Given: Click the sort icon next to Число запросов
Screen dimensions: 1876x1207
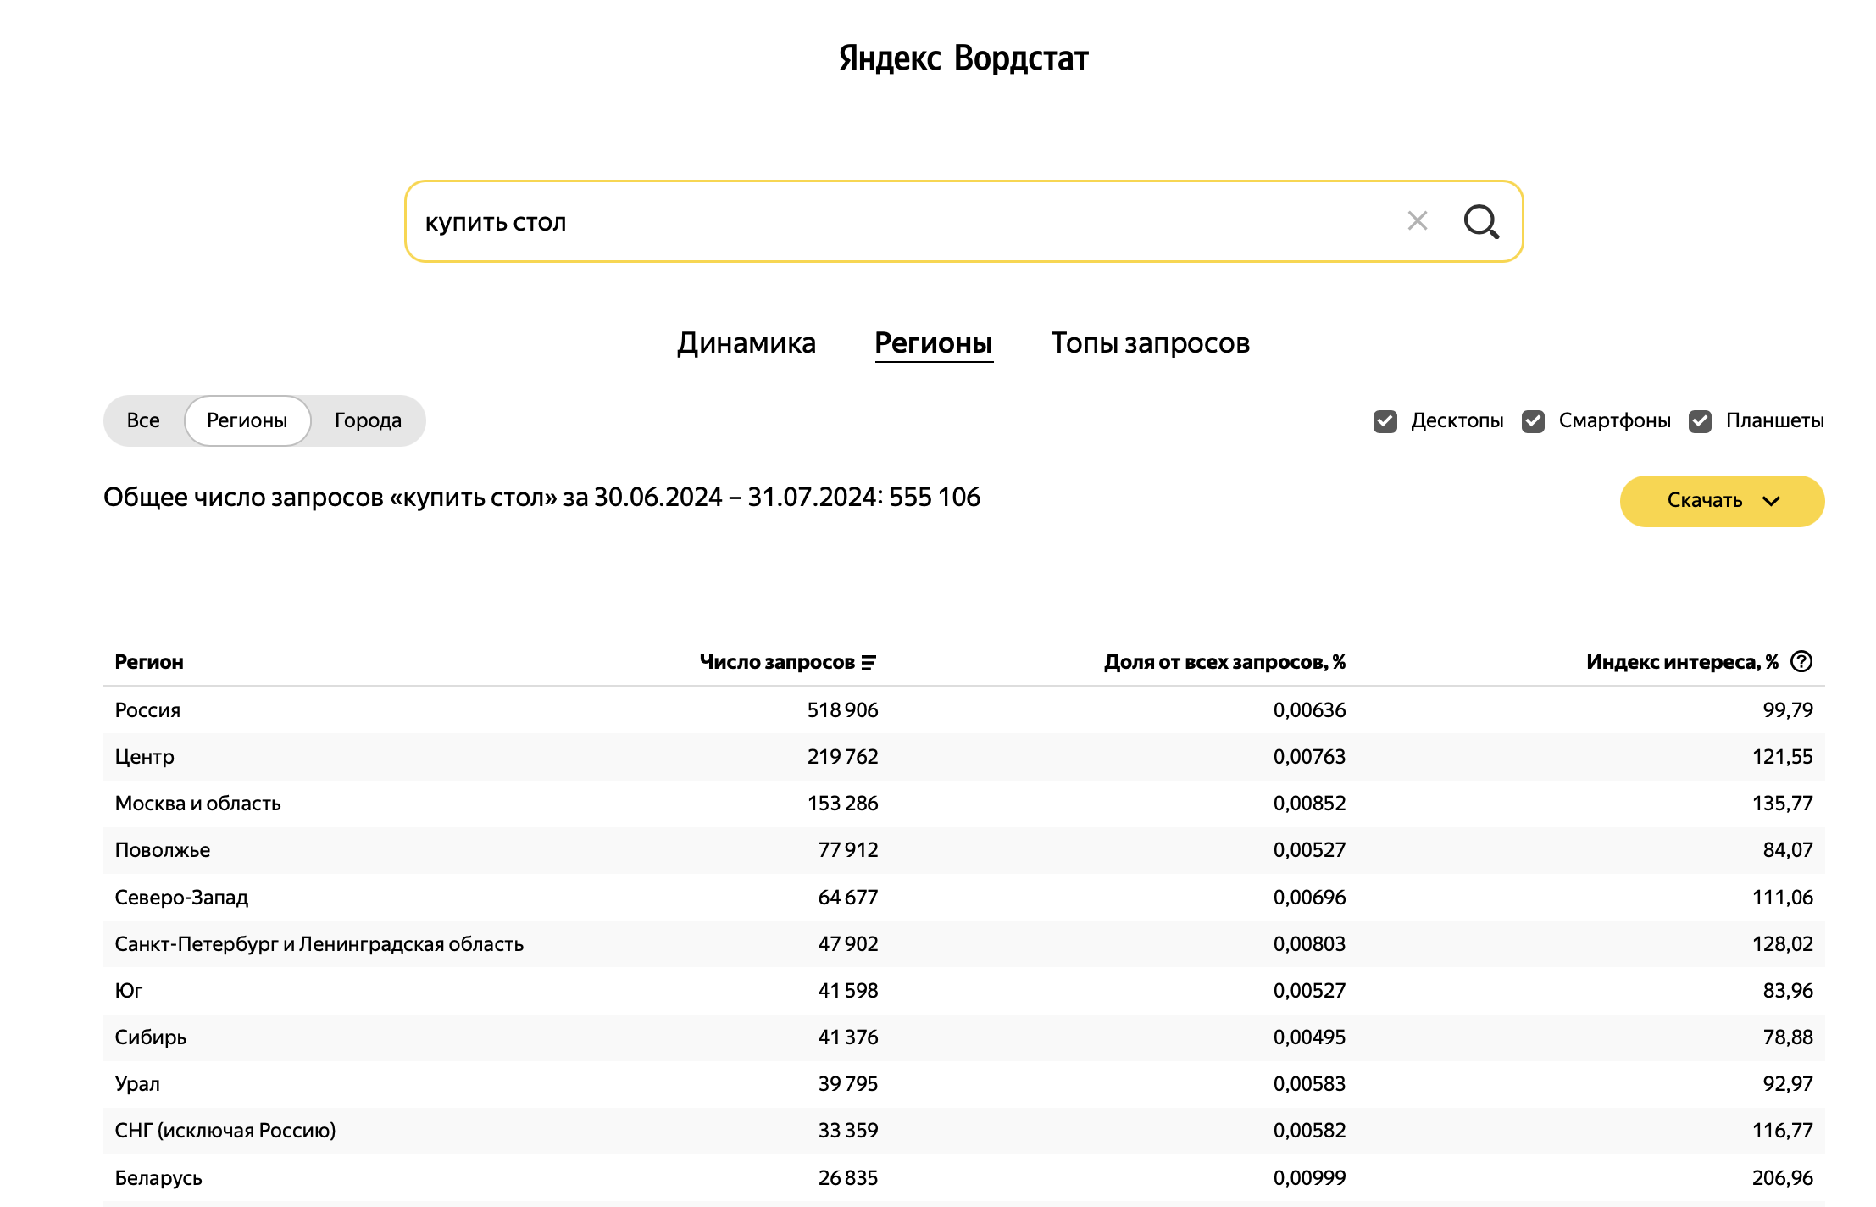Looking at the screenshot, I should coord(869,663).
